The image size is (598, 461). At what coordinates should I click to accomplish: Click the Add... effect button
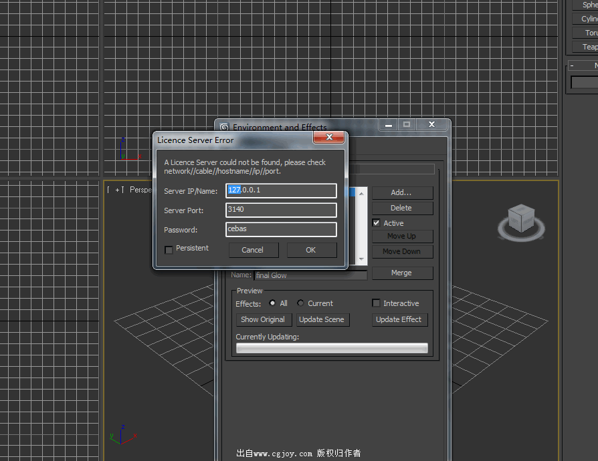tap(403, 193)
